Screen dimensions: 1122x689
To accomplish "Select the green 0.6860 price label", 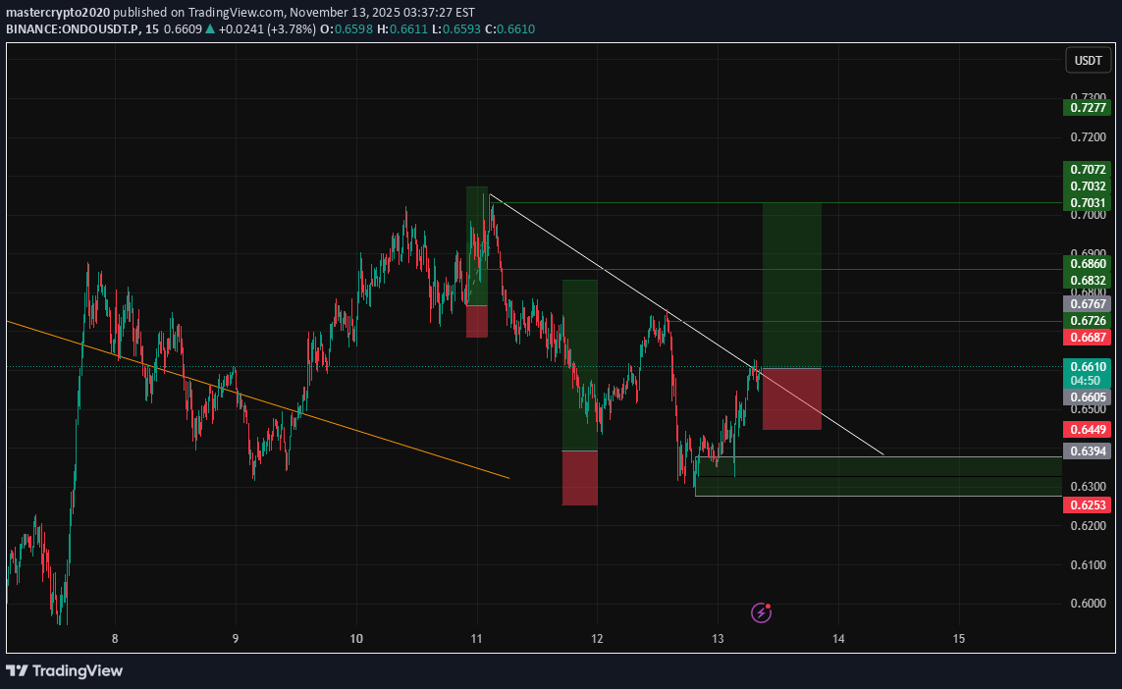I will tap(1088, 263).
